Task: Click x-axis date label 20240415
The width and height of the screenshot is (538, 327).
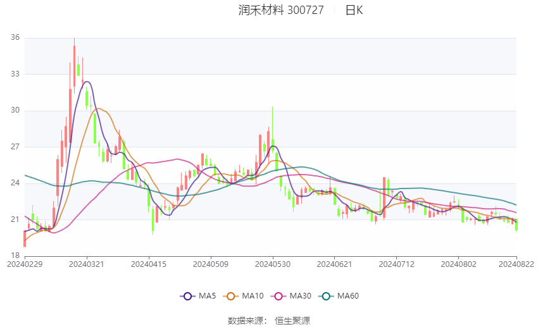Action: coord(149,264)
